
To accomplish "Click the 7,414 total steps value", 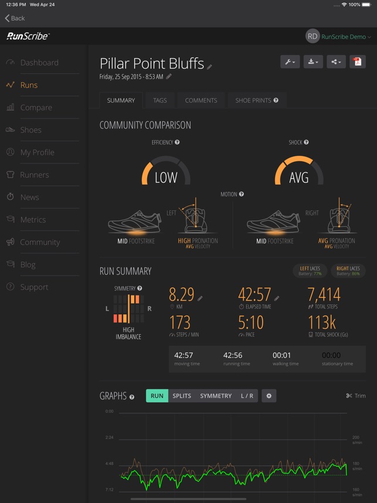I will 324,294.
